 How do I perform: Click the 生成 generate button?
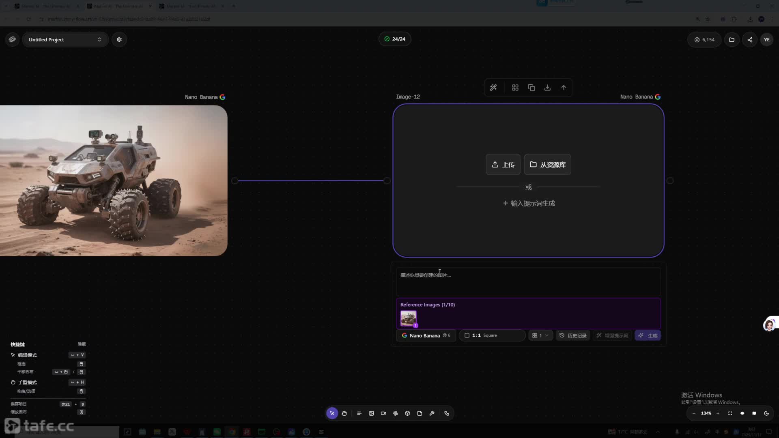[x=648, y=335]
